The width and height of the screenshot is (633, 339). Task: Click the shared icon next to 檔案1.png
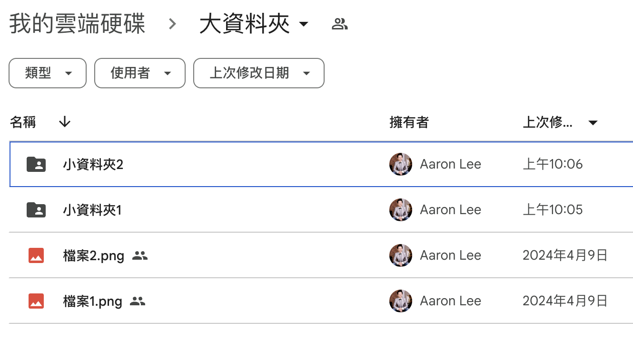(x=138, y=301)
